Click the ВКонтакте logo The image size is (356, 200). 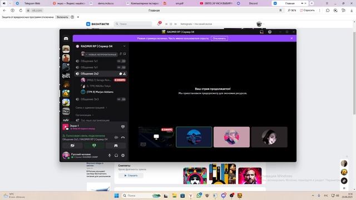(98, 24)
